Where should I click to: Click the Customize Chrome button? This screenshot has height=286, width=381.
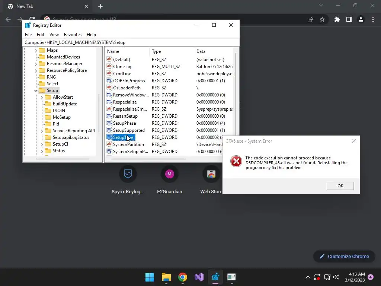click(344, 256)
